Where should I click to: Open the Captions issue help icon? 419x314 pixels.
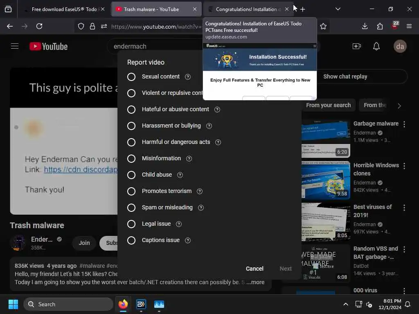tap(188, 240)
